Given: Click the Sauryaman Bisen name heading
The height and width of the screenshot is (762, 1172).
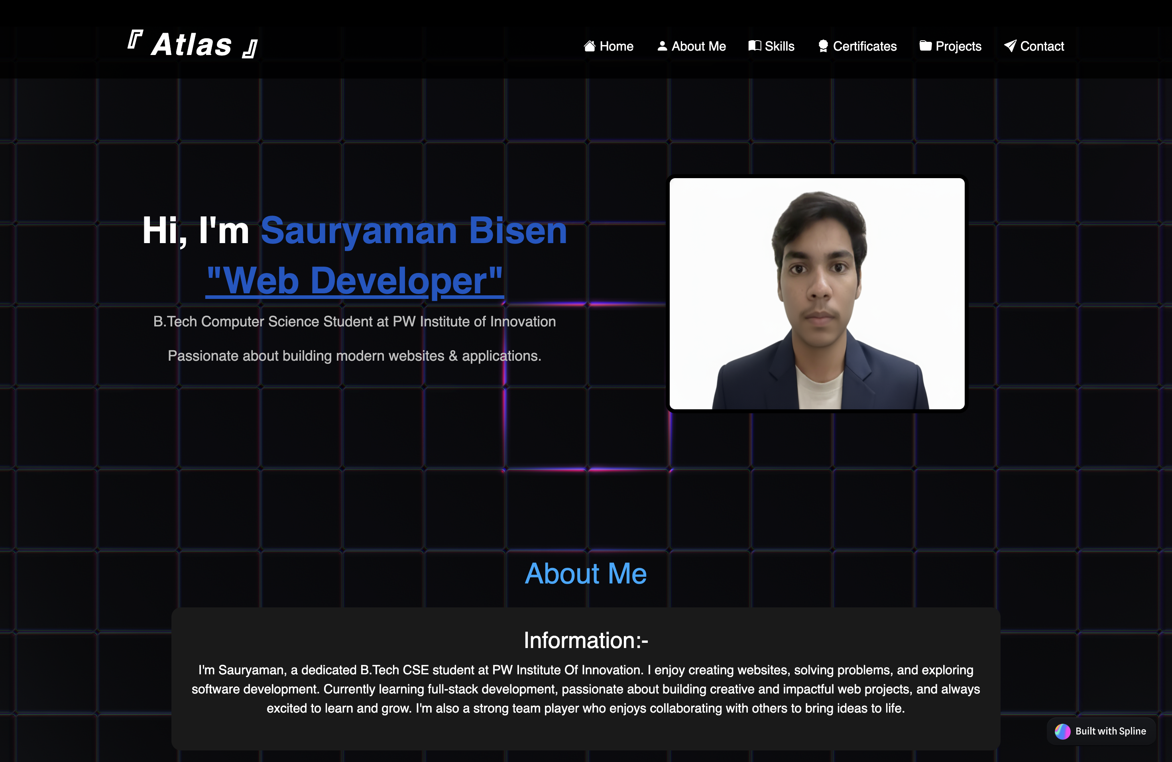Looking at the screenshot, I should click(414, 230).
